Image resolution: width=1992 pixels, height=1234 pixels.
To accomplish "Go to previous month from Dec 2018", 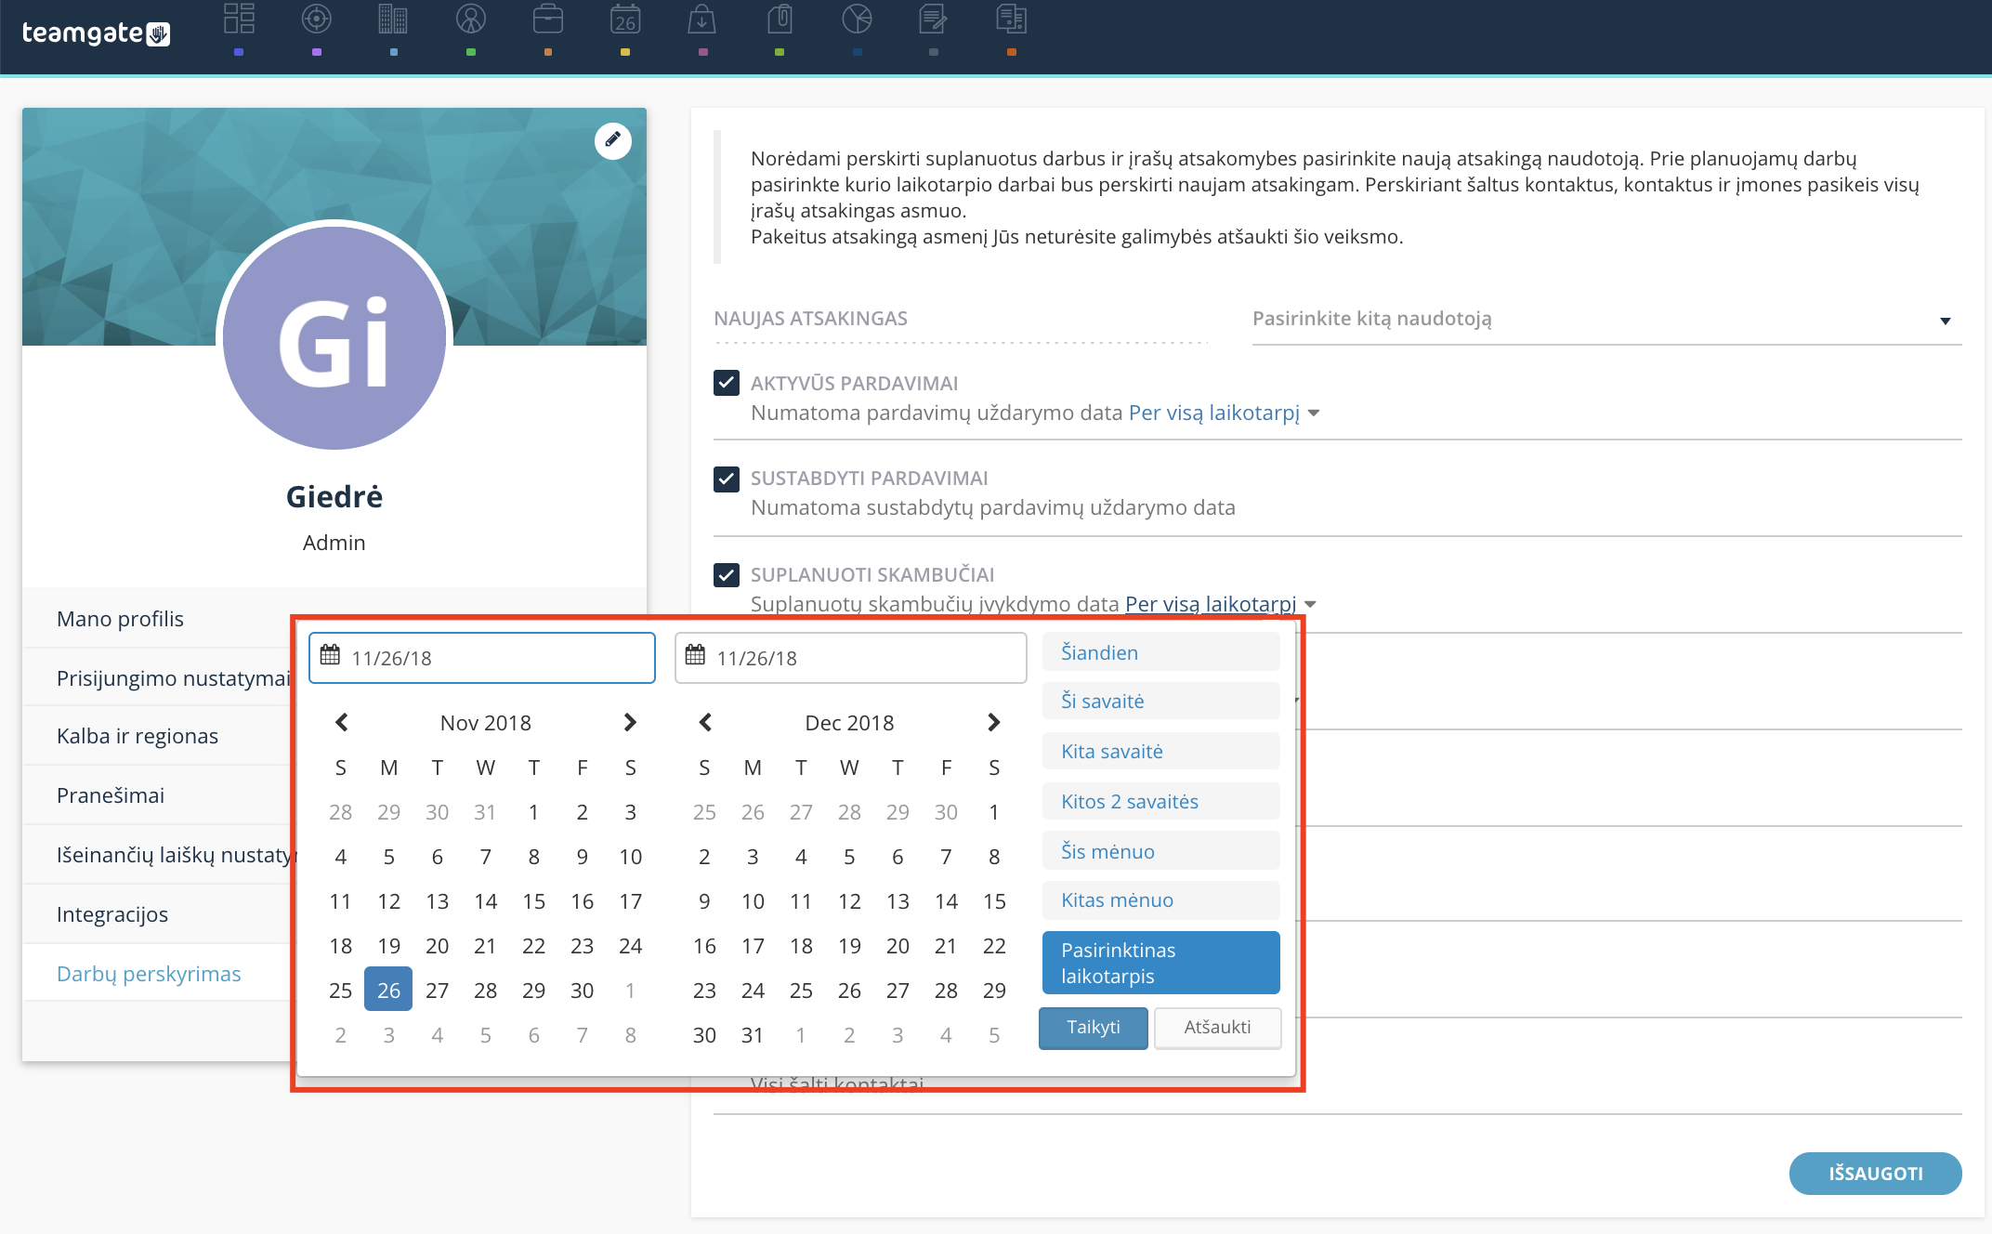I will 705,722.
